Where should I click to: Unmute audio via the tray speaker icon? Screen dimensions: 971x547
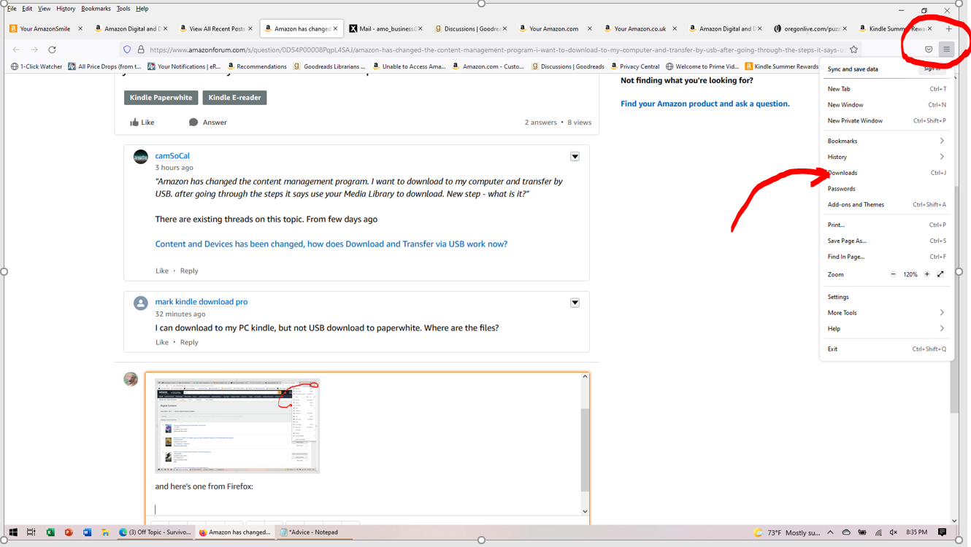tap(894, 532)
